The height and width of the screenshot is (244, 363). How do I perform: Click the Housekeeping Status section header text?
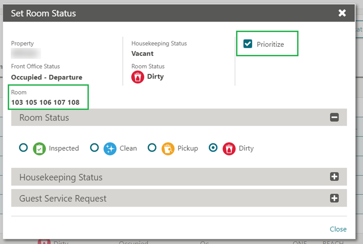(61, 177)
